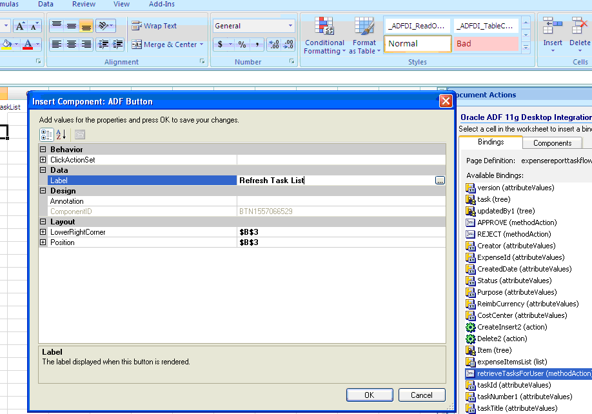Apply comma style
592x414 pixels.
click(x=257, y=44)
